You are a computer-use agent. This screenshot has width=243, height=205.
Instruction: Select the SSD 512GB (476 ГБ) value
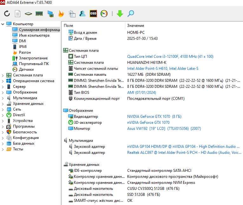pos(143,195)
